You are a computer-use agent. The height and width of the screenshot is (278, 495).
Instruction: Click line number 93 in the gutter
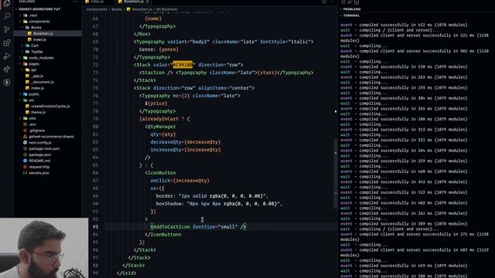(x=95, y=227)
